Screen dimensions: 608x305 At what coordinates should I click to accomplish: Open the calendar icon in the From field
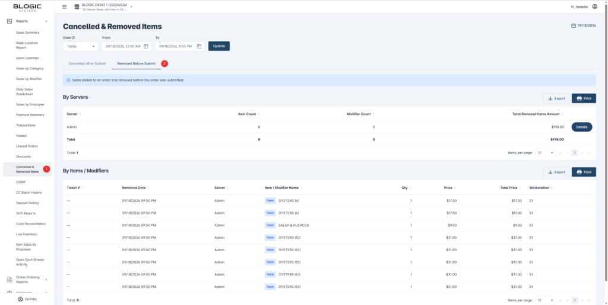(146, 46)
